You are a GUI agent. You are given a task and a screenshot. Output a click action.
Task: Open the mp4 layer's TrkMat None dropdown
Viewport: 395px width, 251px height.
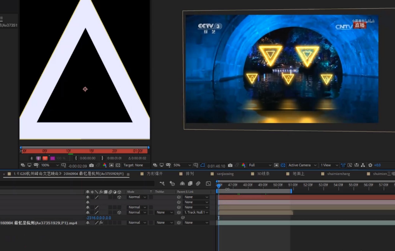pos(164,223)
